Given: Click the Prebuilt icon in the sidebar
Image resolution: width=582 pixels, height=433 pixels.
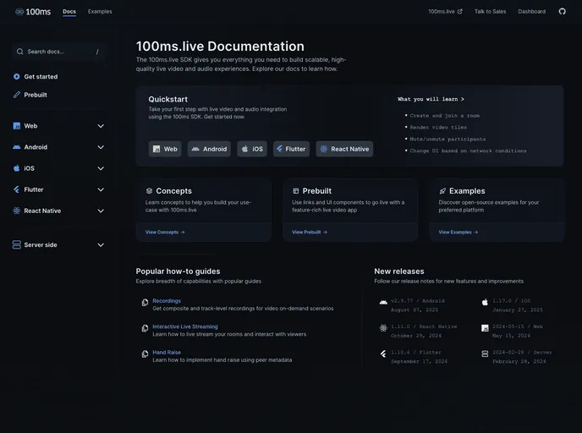Looking at the screenshot, I should [x=16, y=95].
